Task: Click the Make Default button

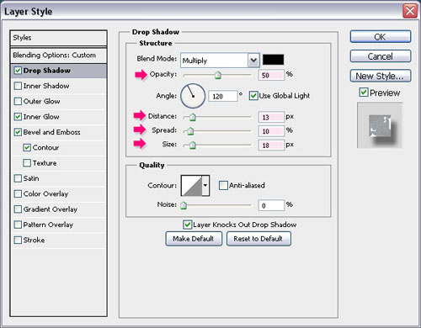Action: click(x=194, y=239)
